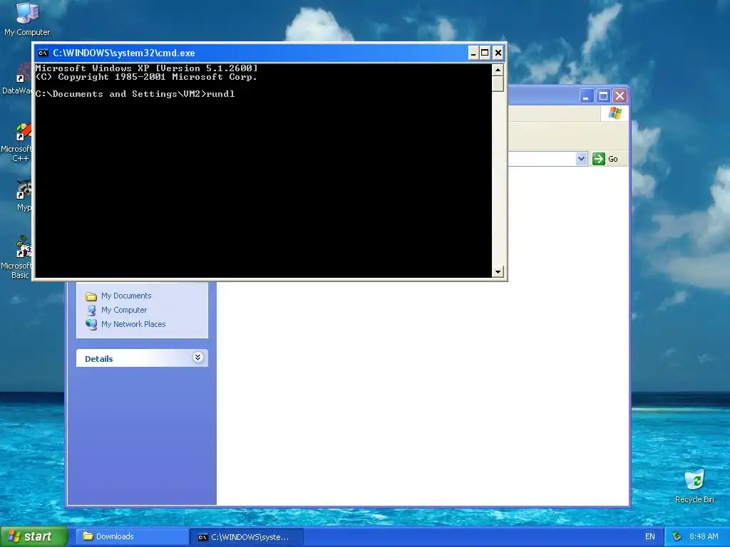Click the EN language indicator
The width and height of the screenshot is (730, 547).
[x=650, y=537]
